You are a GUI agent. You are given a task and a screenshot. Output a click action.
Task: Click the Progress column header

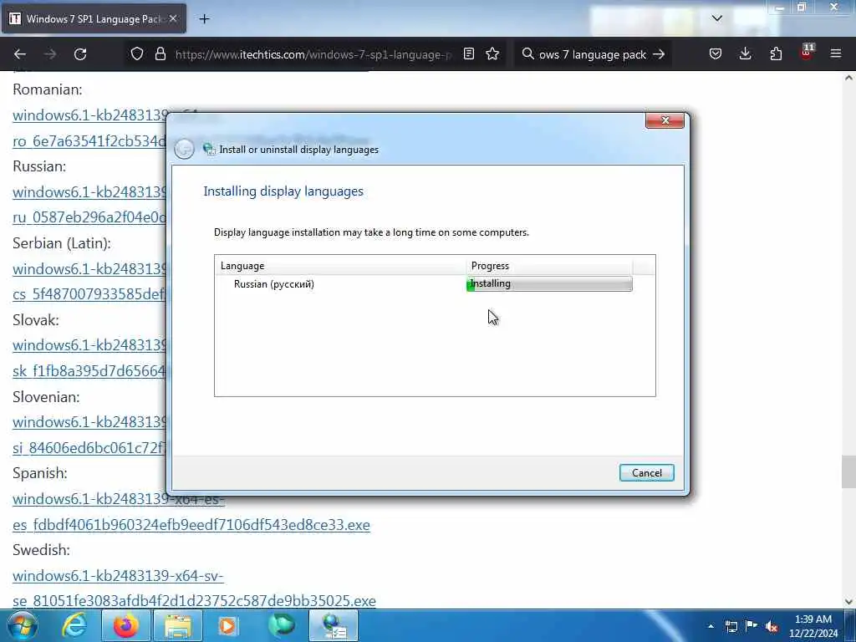click(550, 266)
